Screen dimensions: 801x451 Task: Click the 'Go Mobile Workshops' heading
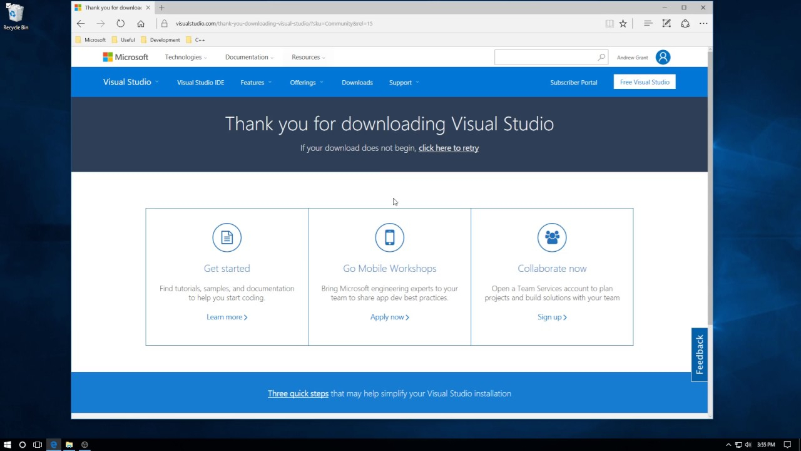tap(389, 268)
